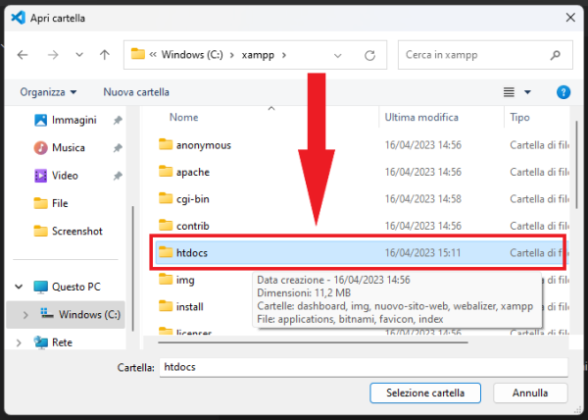Expand the chevron after xampp breadcrumb
Image resolution: width=588 pixels, height=420 pixels.
point(284,55)
